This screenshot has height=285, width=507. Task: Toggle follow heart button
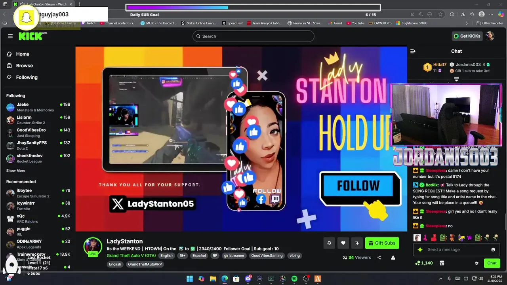343,243
